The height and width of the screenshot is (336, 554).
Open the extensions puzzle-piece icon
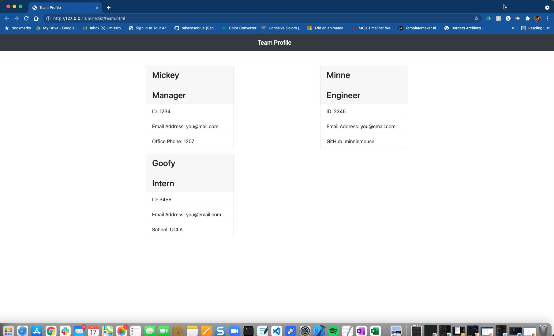[527, 18]
